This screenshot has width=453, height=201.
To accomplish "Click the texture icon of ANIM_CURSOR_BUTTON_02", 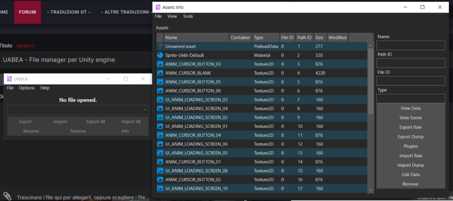I will 160,180.
